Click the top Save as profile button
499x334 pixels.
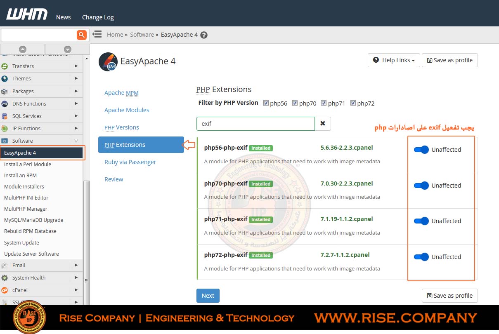(450, 60)
